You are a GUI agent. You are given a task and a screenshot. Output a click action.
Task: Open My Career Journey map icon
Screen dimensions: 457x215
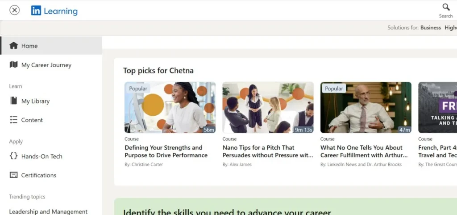click(x=14, y=65)
